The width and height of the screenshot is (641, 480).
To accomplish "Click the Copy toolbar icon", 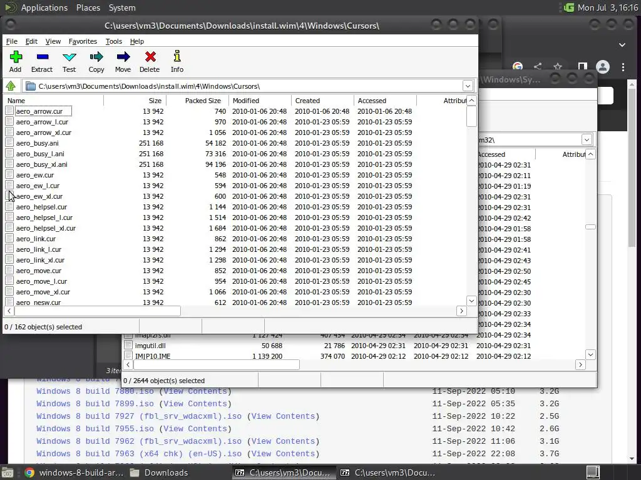I will point(96,57).
